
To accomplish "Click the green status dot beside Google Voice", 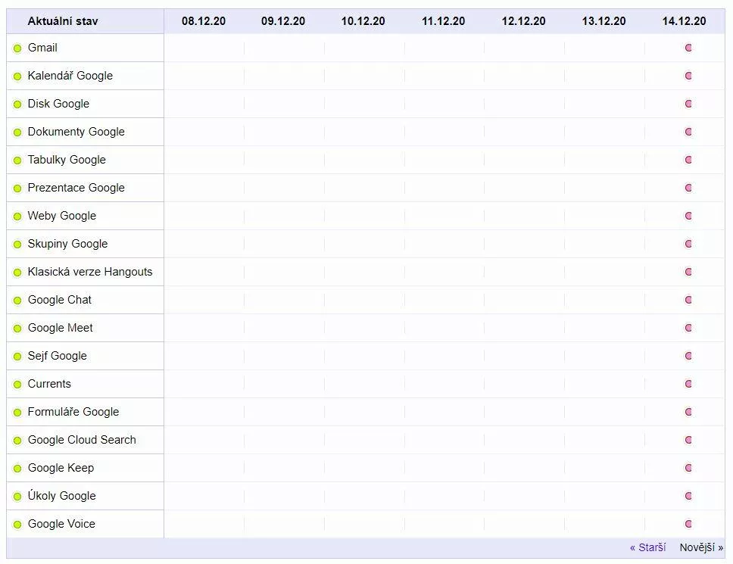I will click(17, 525).
